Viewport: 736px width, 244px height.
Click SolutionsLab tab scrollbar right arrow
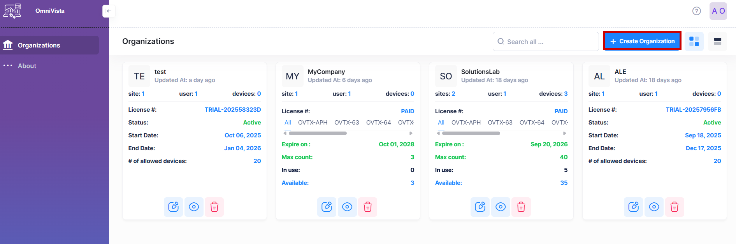[x=564, y=133]
